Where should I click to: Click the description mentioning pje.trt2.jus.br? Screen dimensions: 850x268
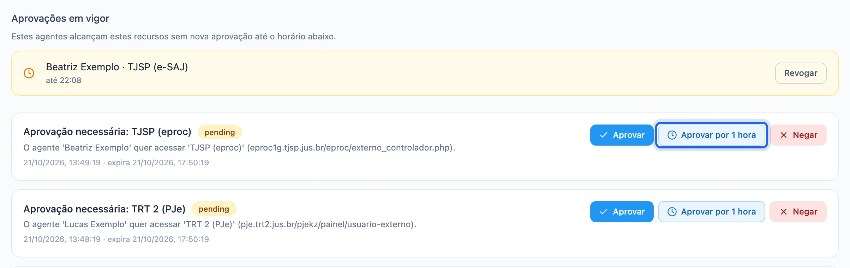220,224
